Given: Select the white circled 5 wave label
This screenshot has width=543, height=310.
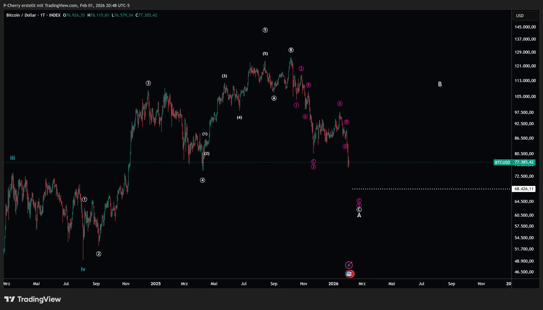Looking at the screenshot, I should [x=265, y=30].
